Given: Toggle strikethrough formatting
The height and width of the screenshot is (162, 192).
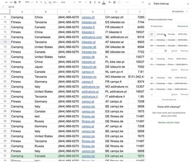Looking at the screenshot, I should 99,2.
